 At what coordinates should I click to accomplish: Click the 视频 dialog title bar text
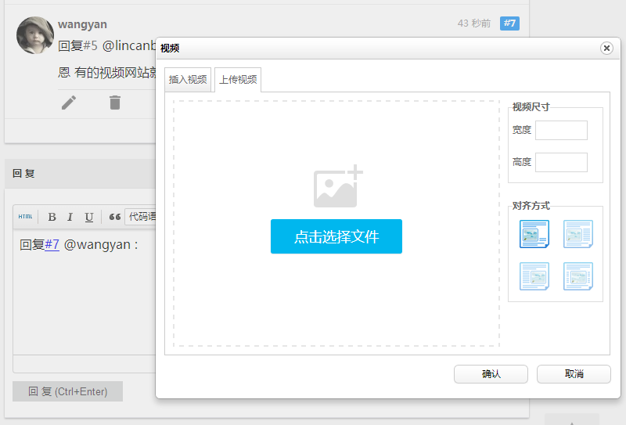170,49
